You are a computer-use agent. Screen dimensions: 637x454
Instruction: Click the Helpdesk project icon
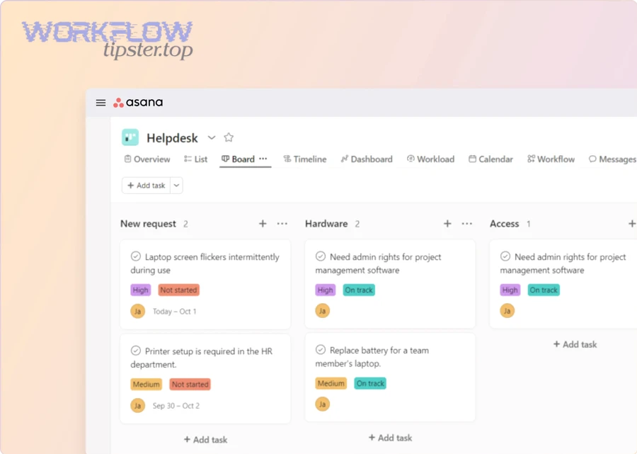tap(130, 137)
